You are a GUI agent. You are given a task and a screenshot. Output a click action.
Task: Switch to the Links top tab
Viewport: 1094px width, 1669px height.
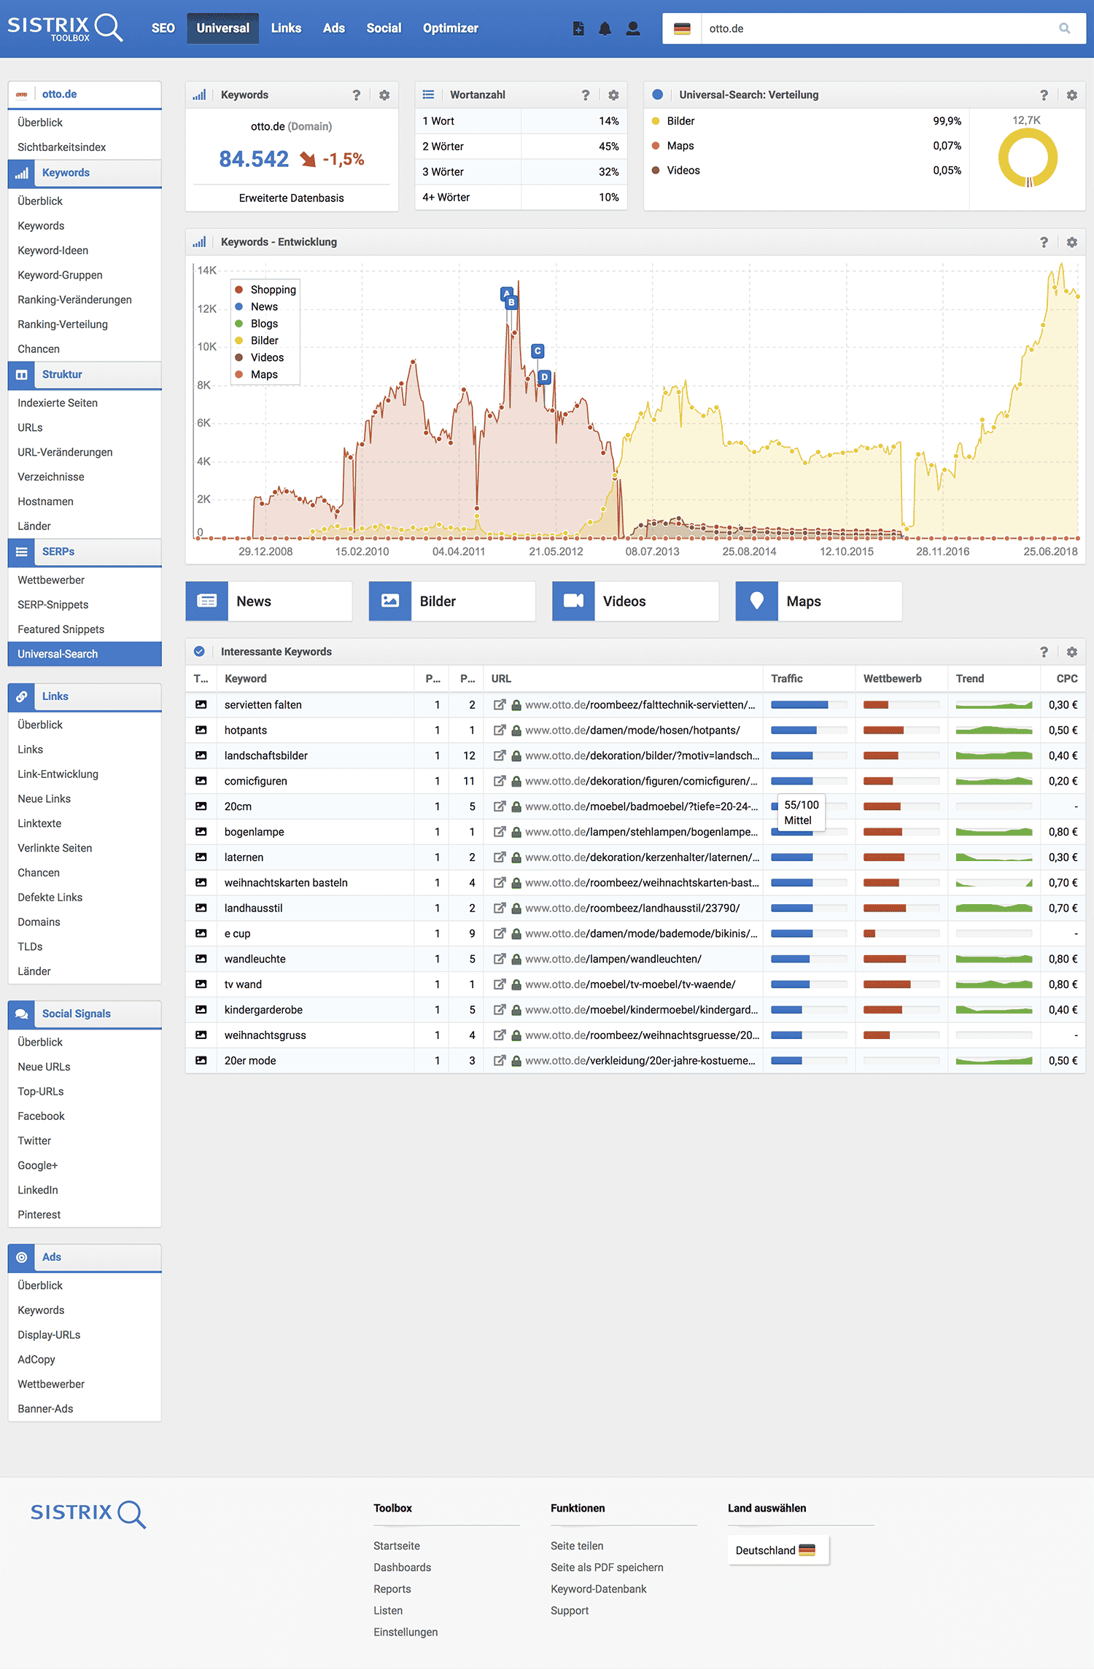coord(286,28)
